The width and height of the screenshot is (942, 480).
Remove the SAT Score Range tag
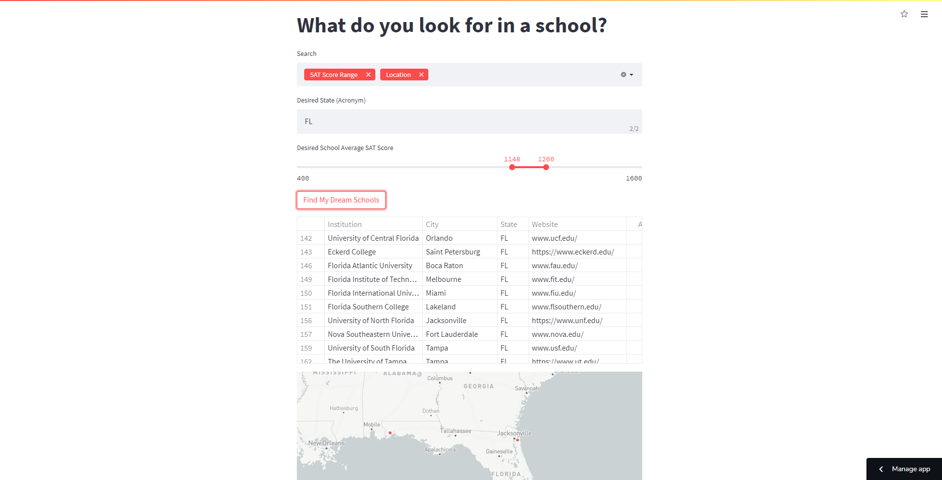point(368,75)
